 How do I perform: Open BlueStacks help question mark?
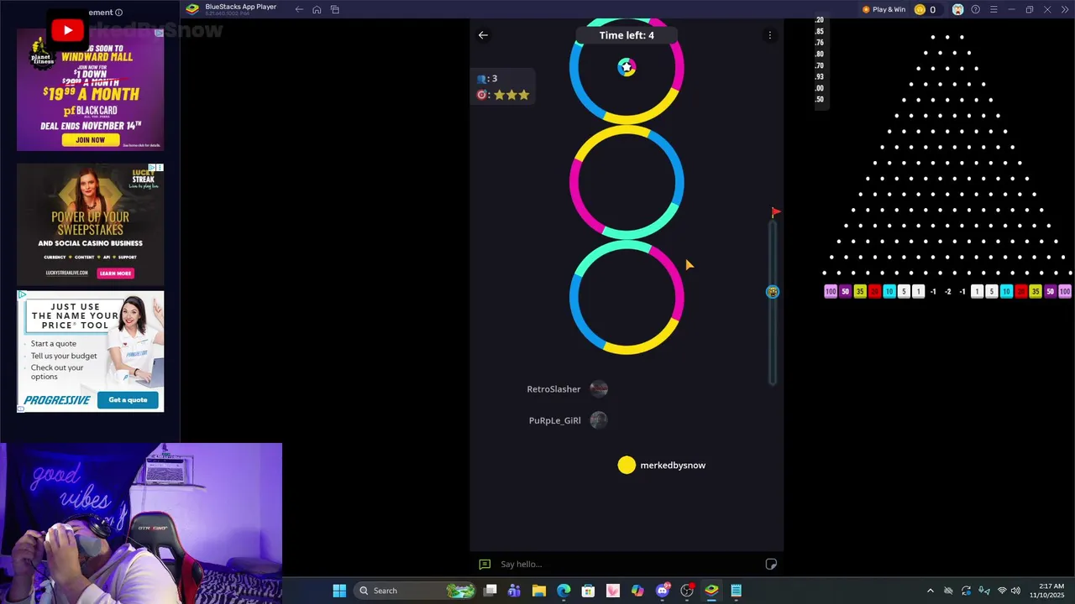975,9
